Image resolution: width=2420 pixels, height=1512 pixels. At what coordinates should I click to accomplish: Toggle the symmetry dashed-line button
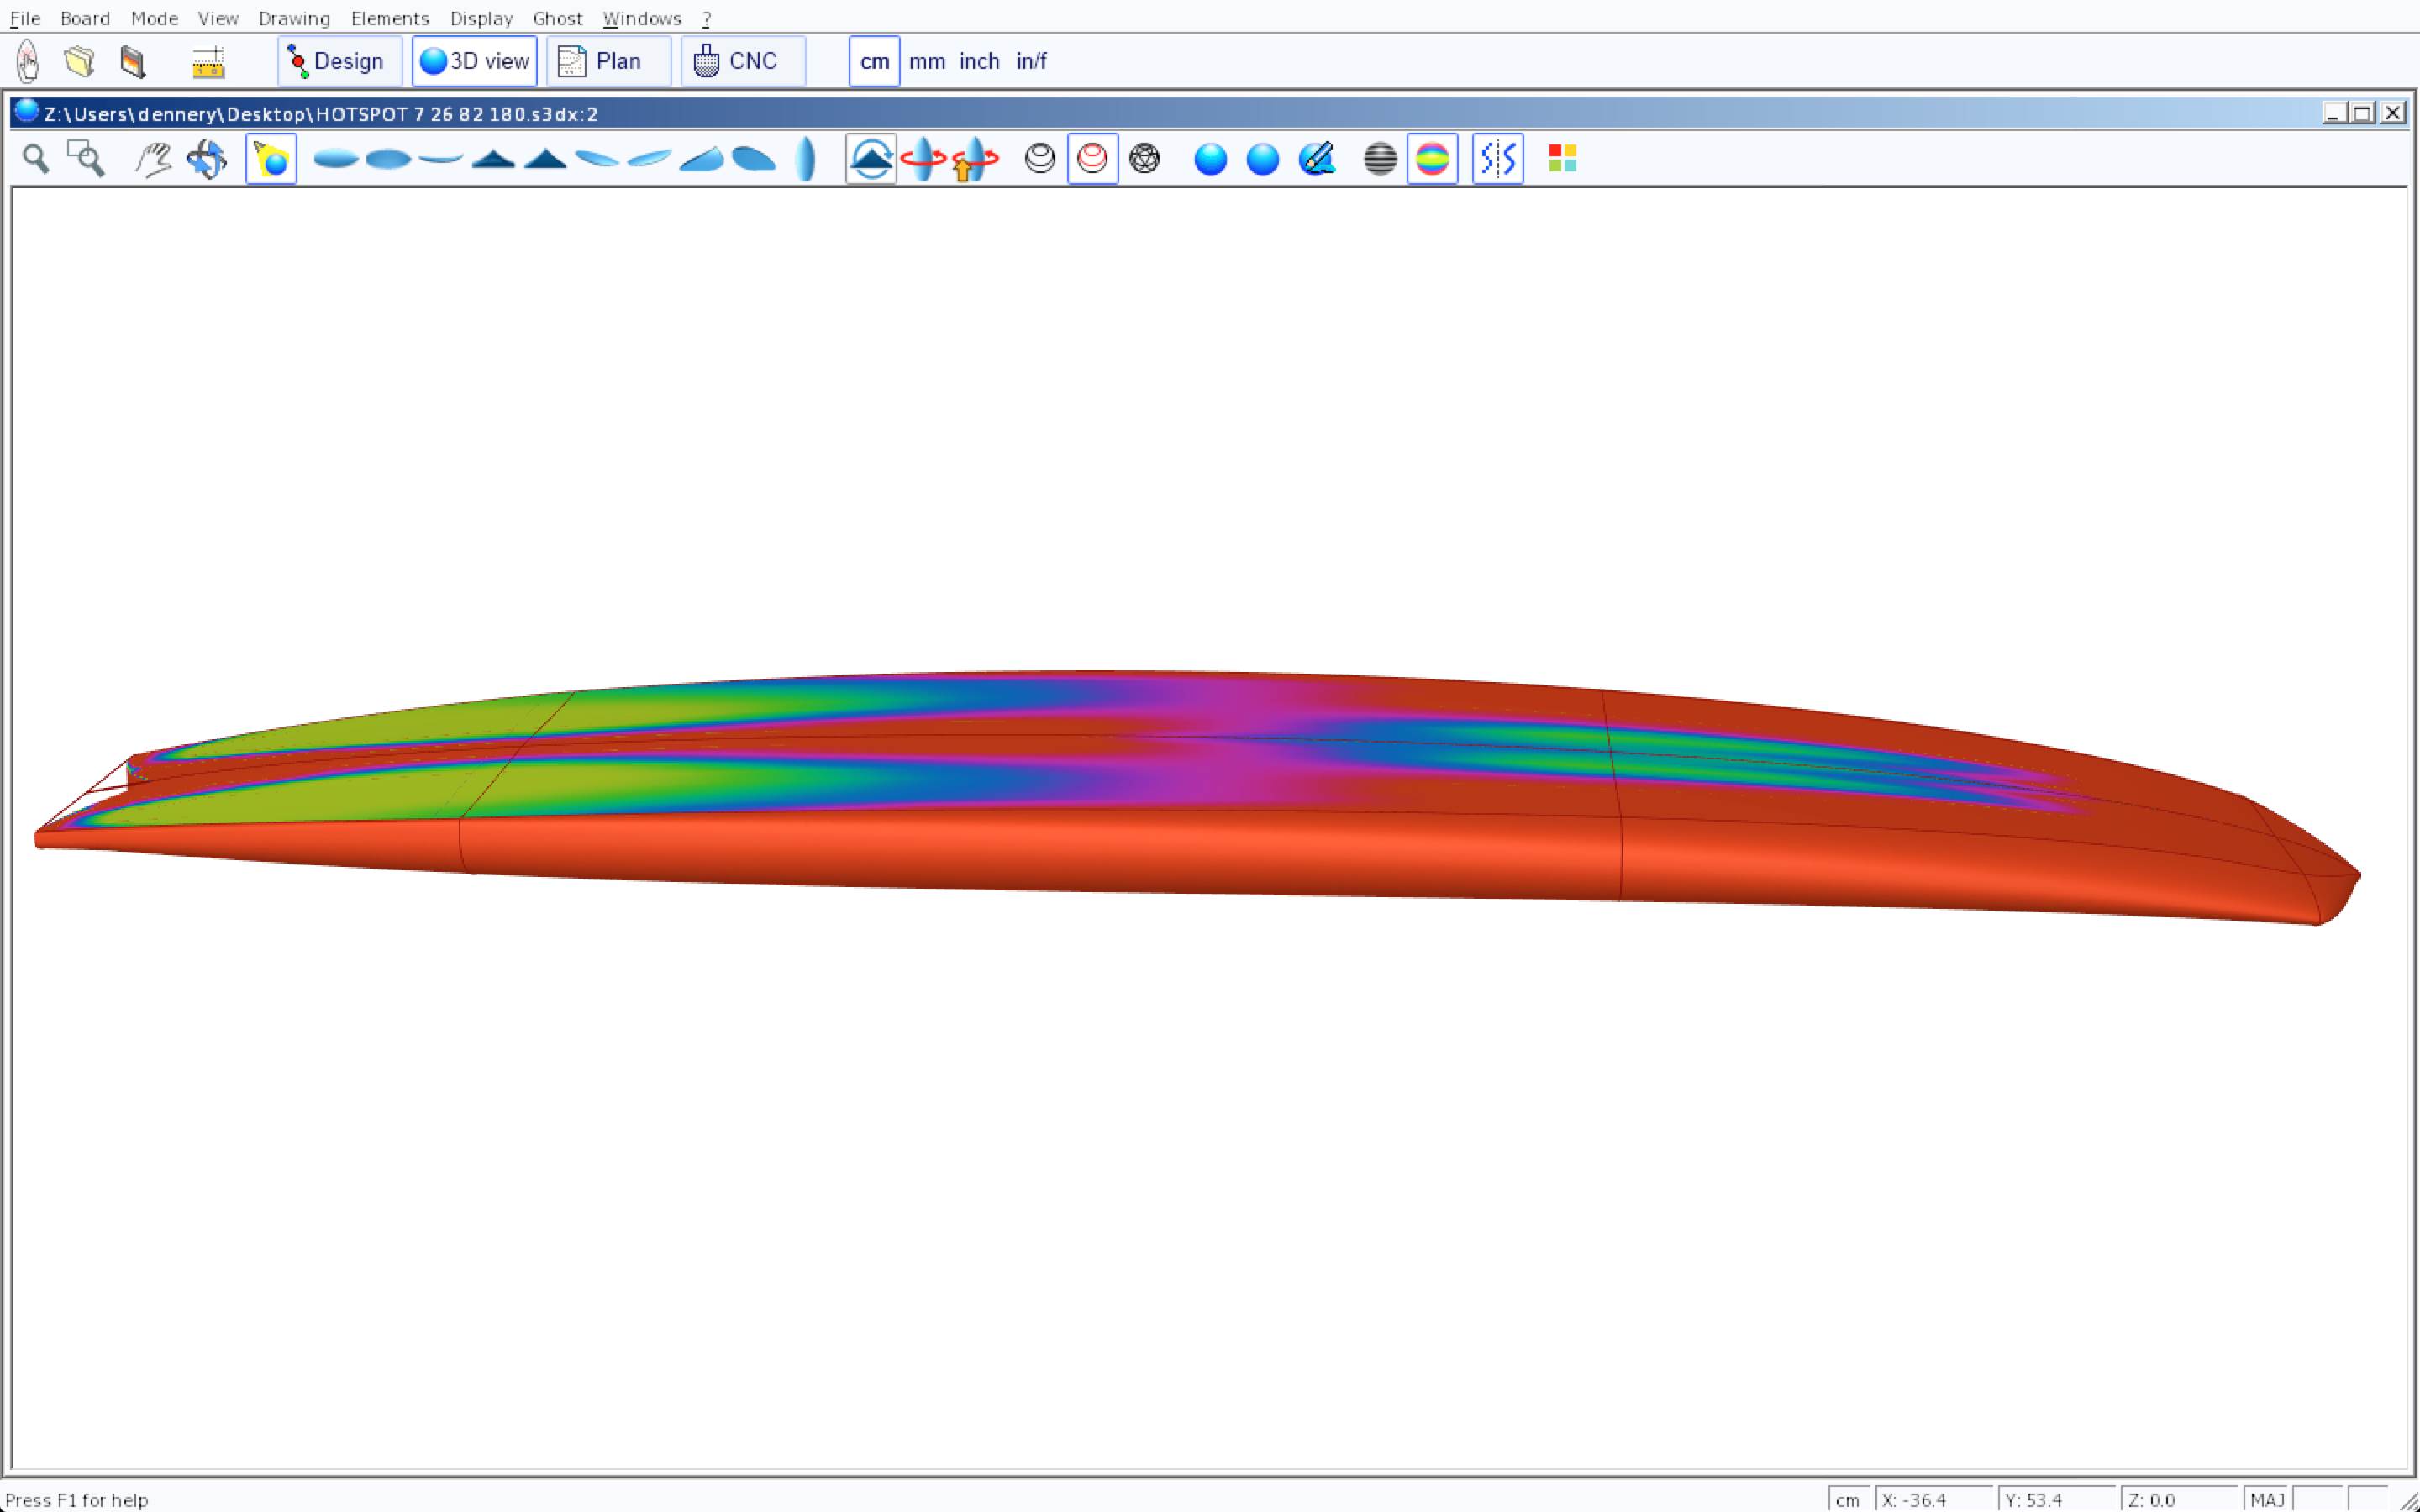tap(1497, 158)
